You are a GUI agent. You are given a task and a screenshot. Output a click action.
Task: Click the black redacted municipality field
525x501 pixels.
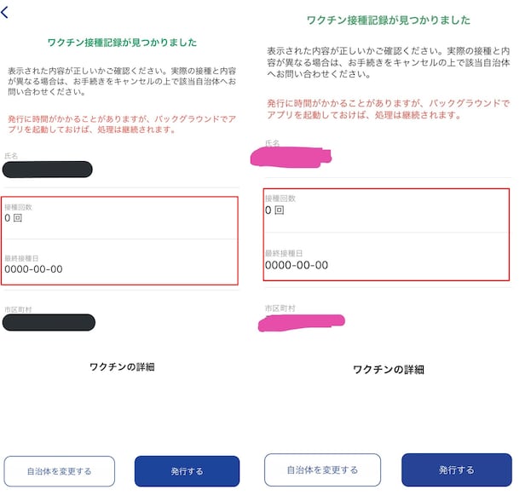click(x=49, y=322)
